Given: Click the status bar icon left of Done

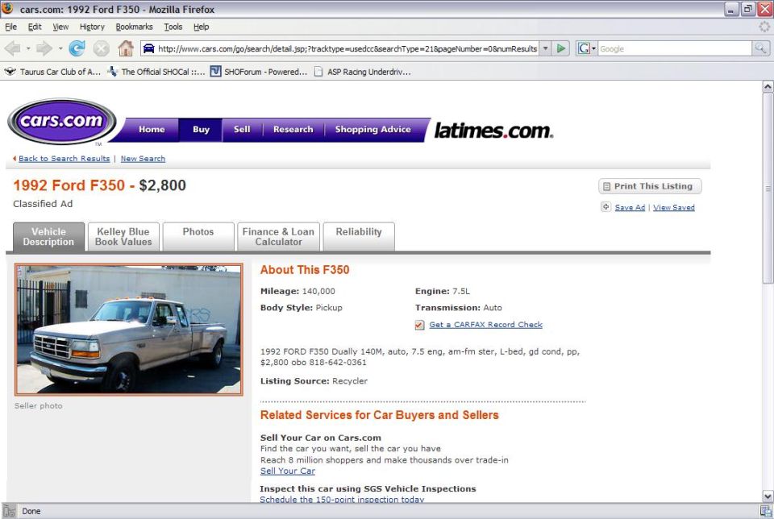Looking at the screenshot, I should [x=8, y=511].
